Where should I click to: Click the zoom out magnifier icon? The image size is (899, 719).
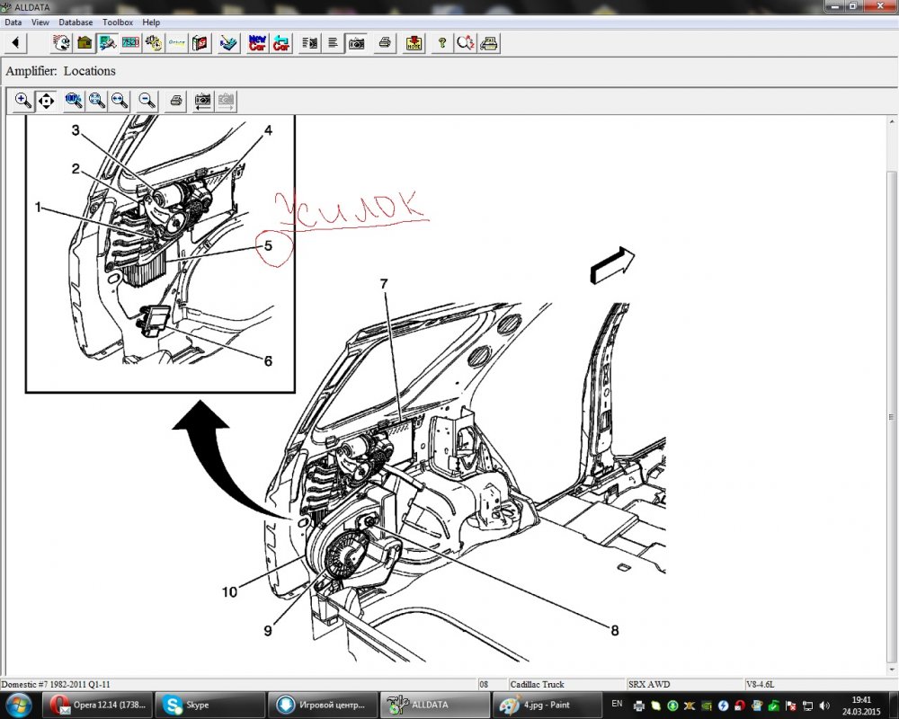point(147,101)
